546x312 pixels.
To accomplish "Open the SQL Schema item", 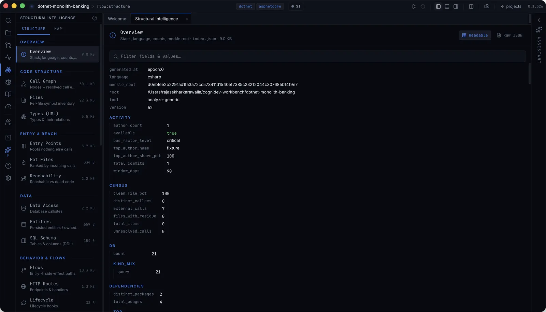I will pyautogui.click(x=57, y=241).
